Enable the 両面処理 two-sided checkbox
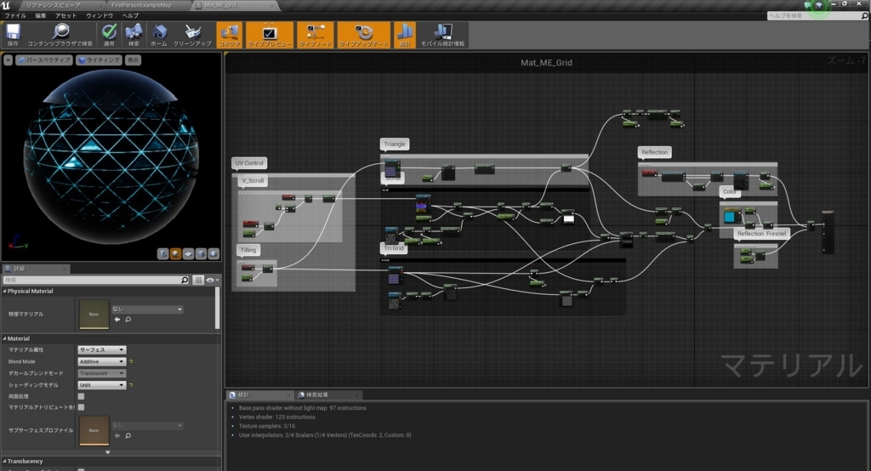The width and height of the screenshot is (871, 471). pos(81,396)
